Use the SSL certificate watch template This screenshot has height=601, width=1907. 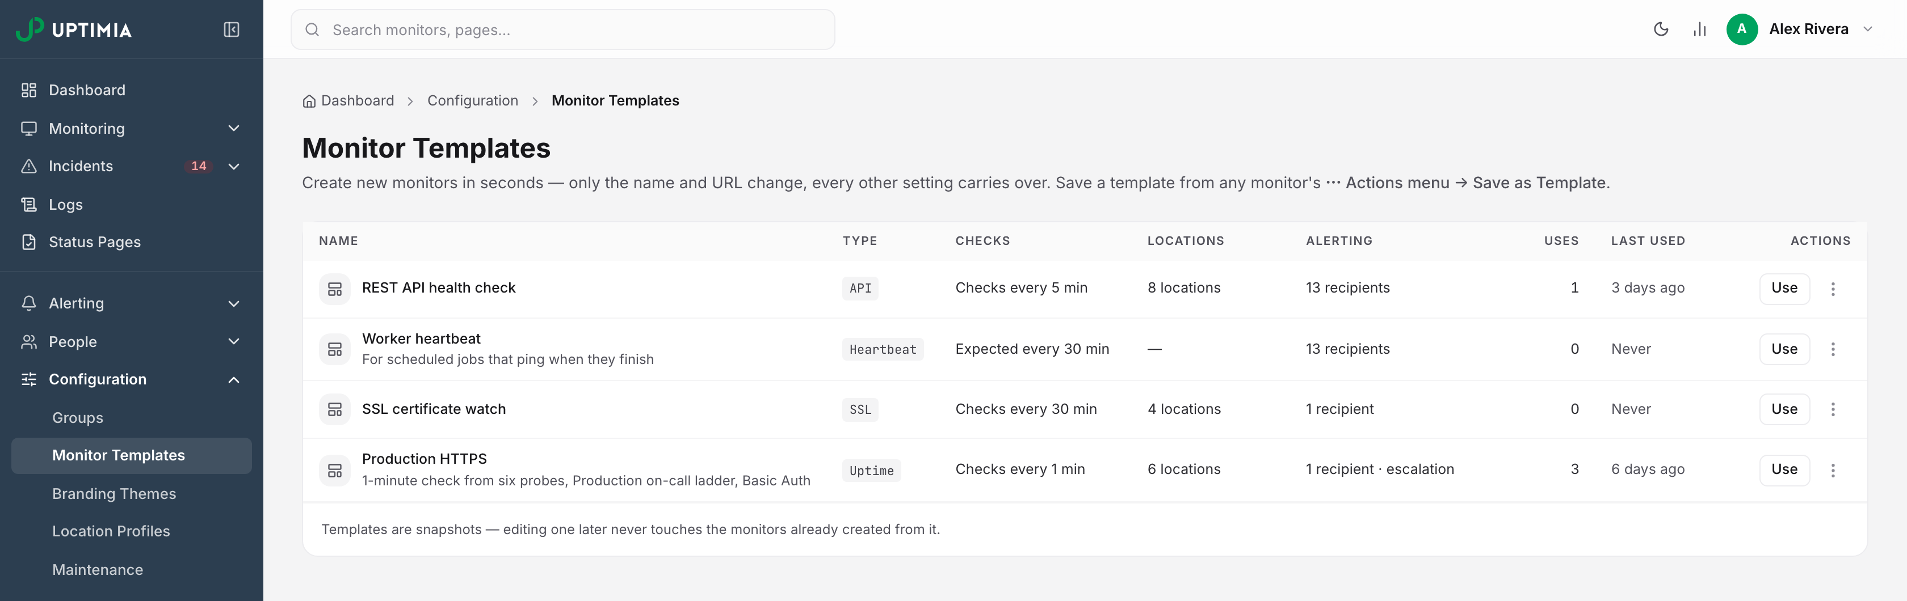tap(1784, 409)
